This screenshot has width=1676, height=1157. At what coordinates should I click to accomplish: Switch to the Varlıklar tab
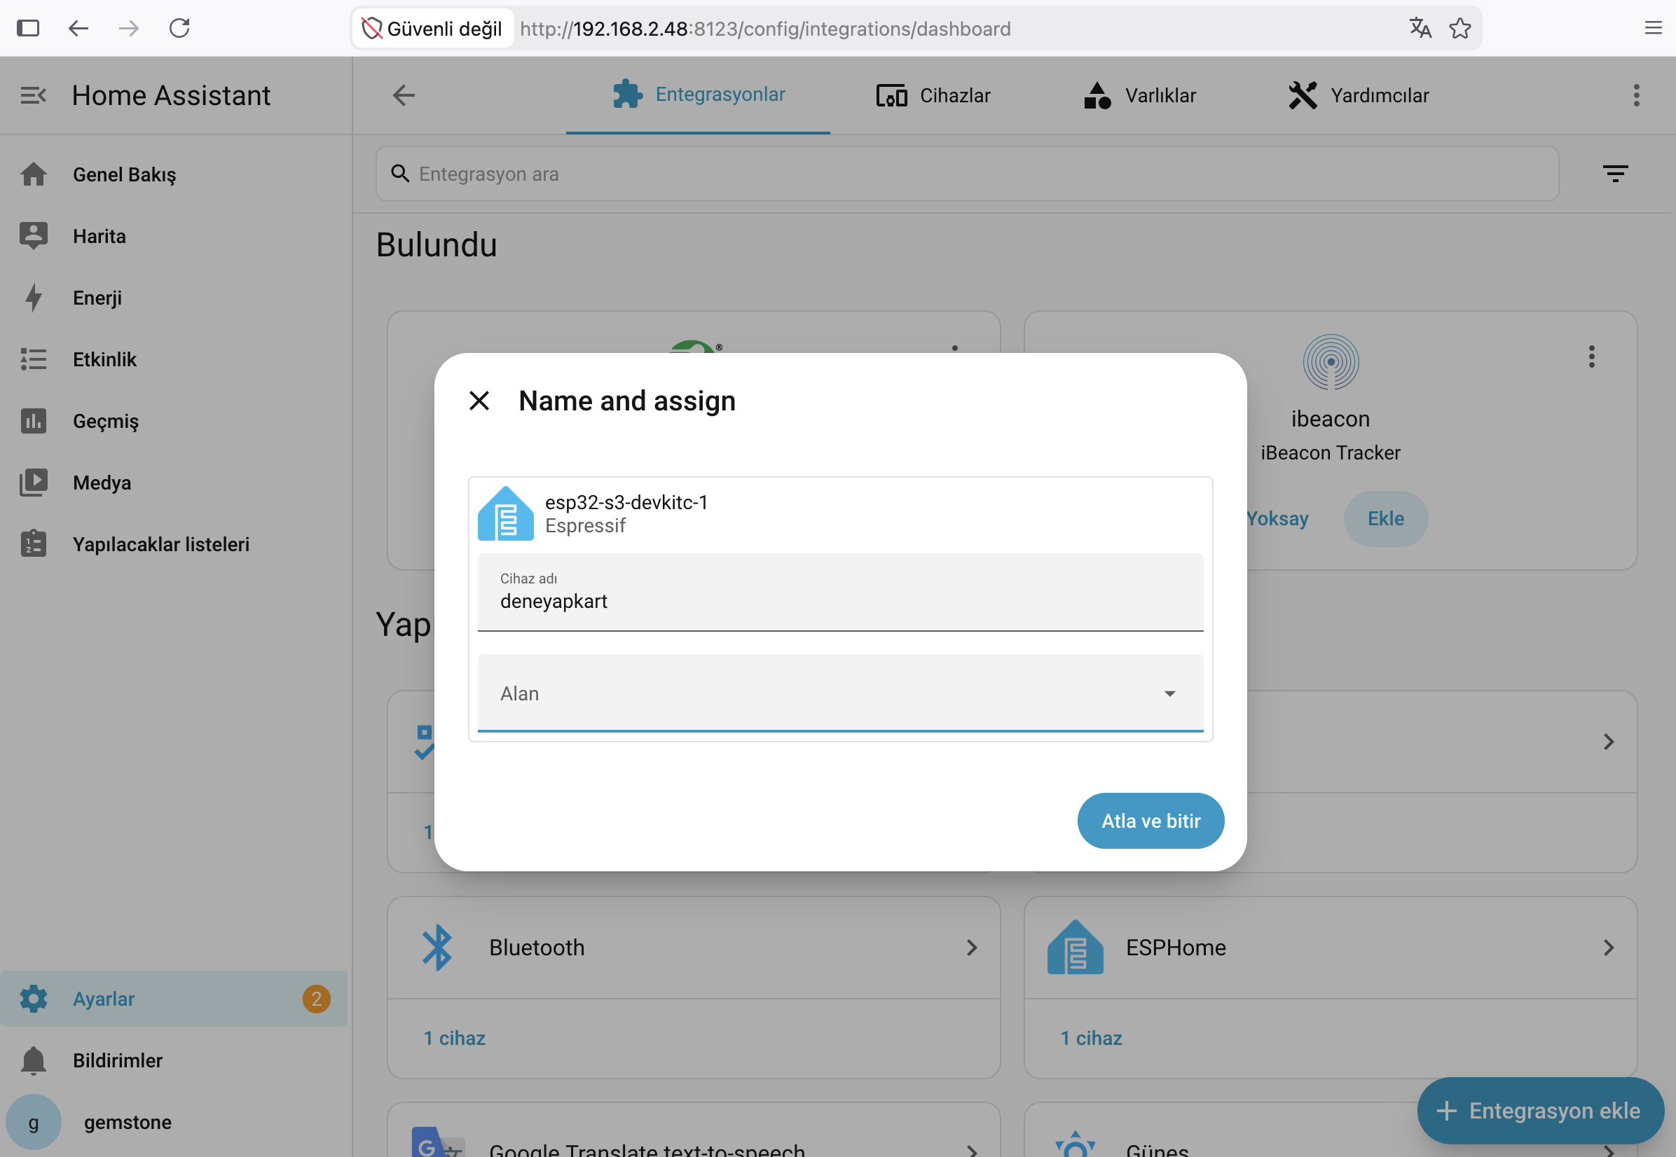pyautogui.click(x=1139, y=95)
